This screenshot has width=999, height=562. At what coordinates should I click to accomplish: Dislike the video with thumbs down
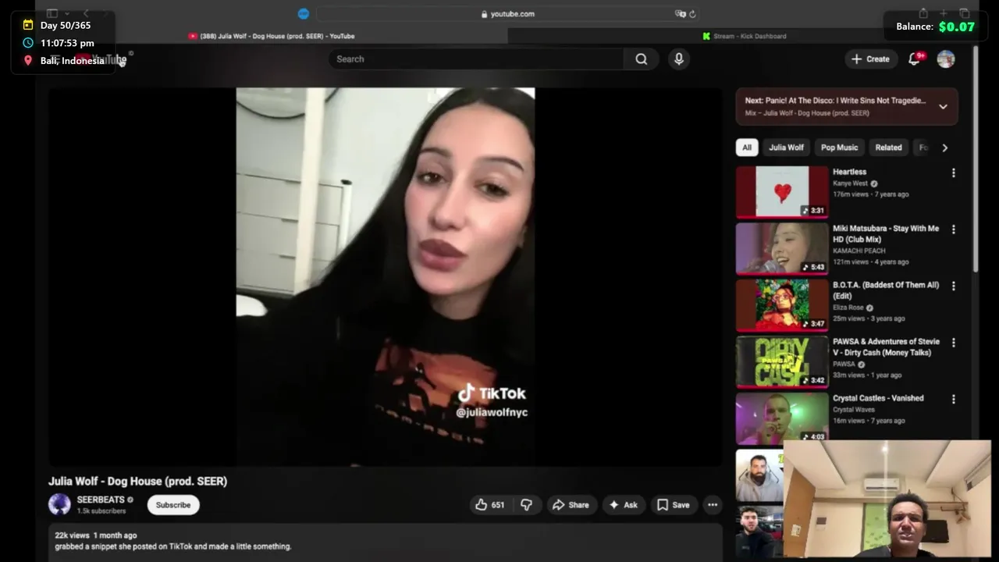pyautogui.click(x=527, y=505)
